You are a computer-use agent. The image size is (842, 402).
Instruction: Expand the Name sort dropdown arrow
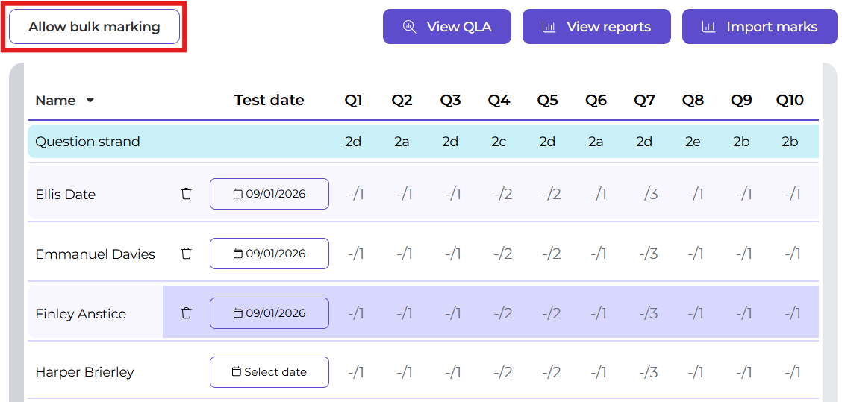tap(90, 101)
